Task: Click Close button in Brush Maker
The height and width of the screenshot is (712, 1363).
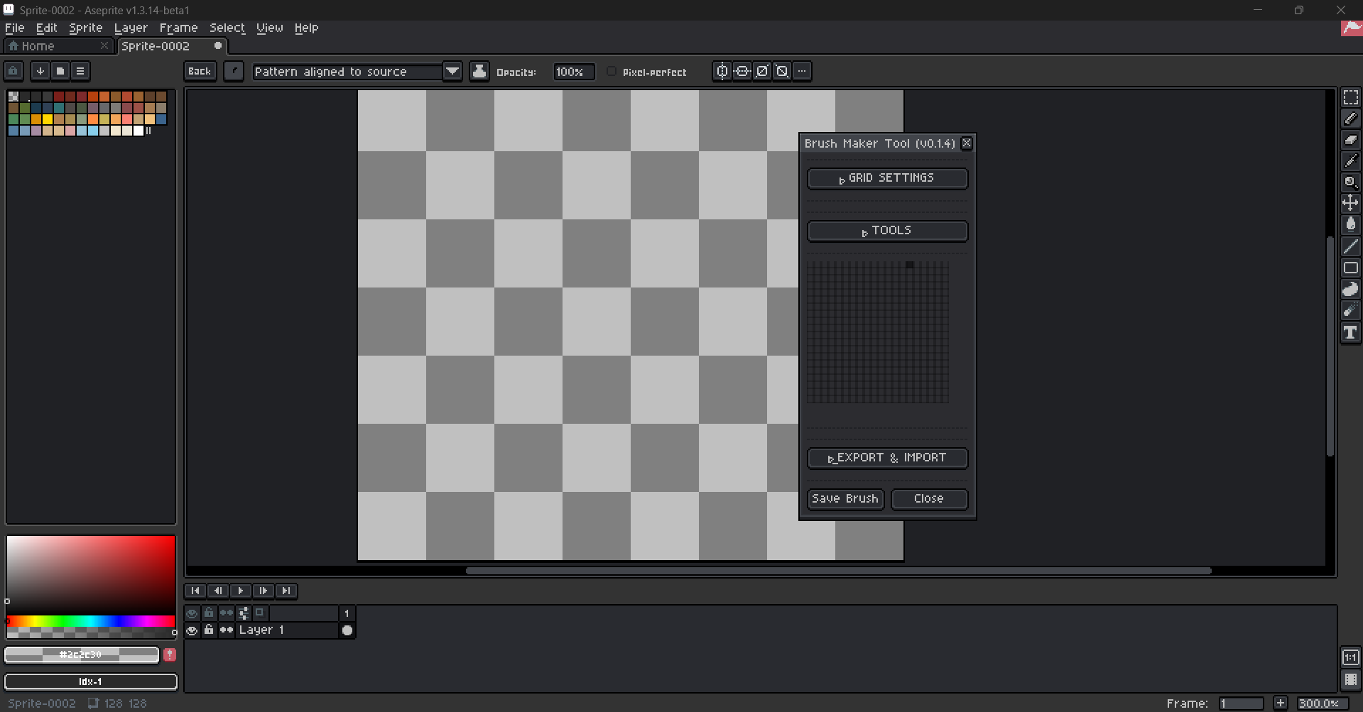Action: click(x=929, y=499)
